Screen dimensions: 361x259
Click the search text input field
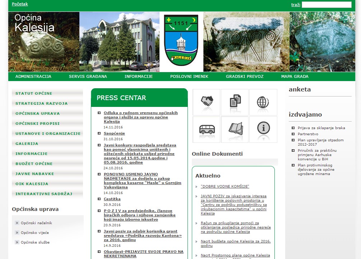tap(326, 4)
